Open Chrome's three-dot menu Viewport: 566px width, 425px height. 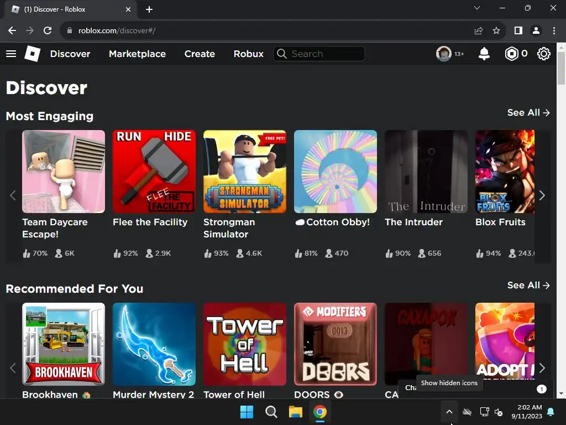click(554, 31)
